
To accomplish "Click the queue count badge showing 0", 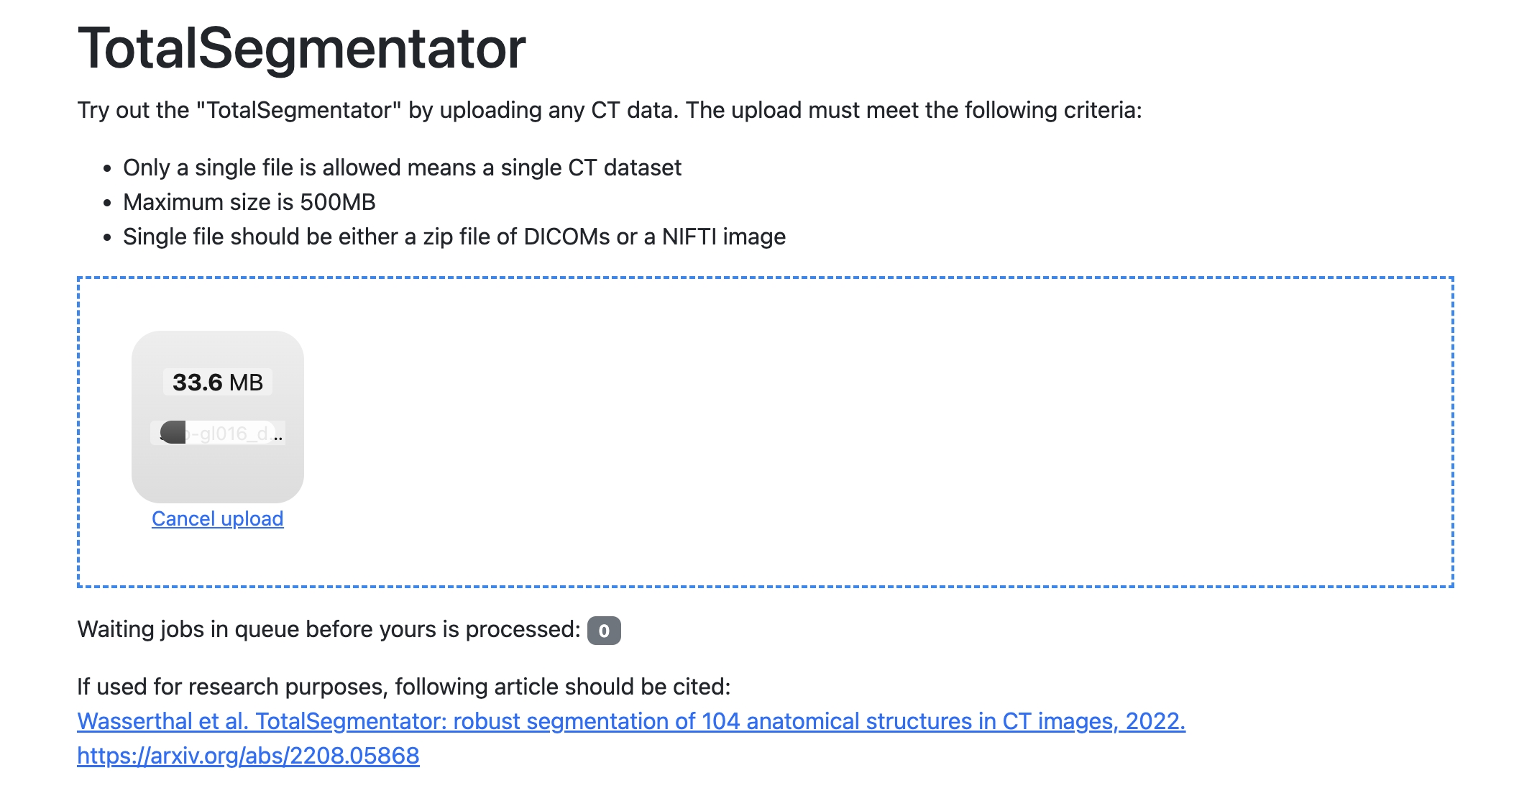I will tap(603, 631).
